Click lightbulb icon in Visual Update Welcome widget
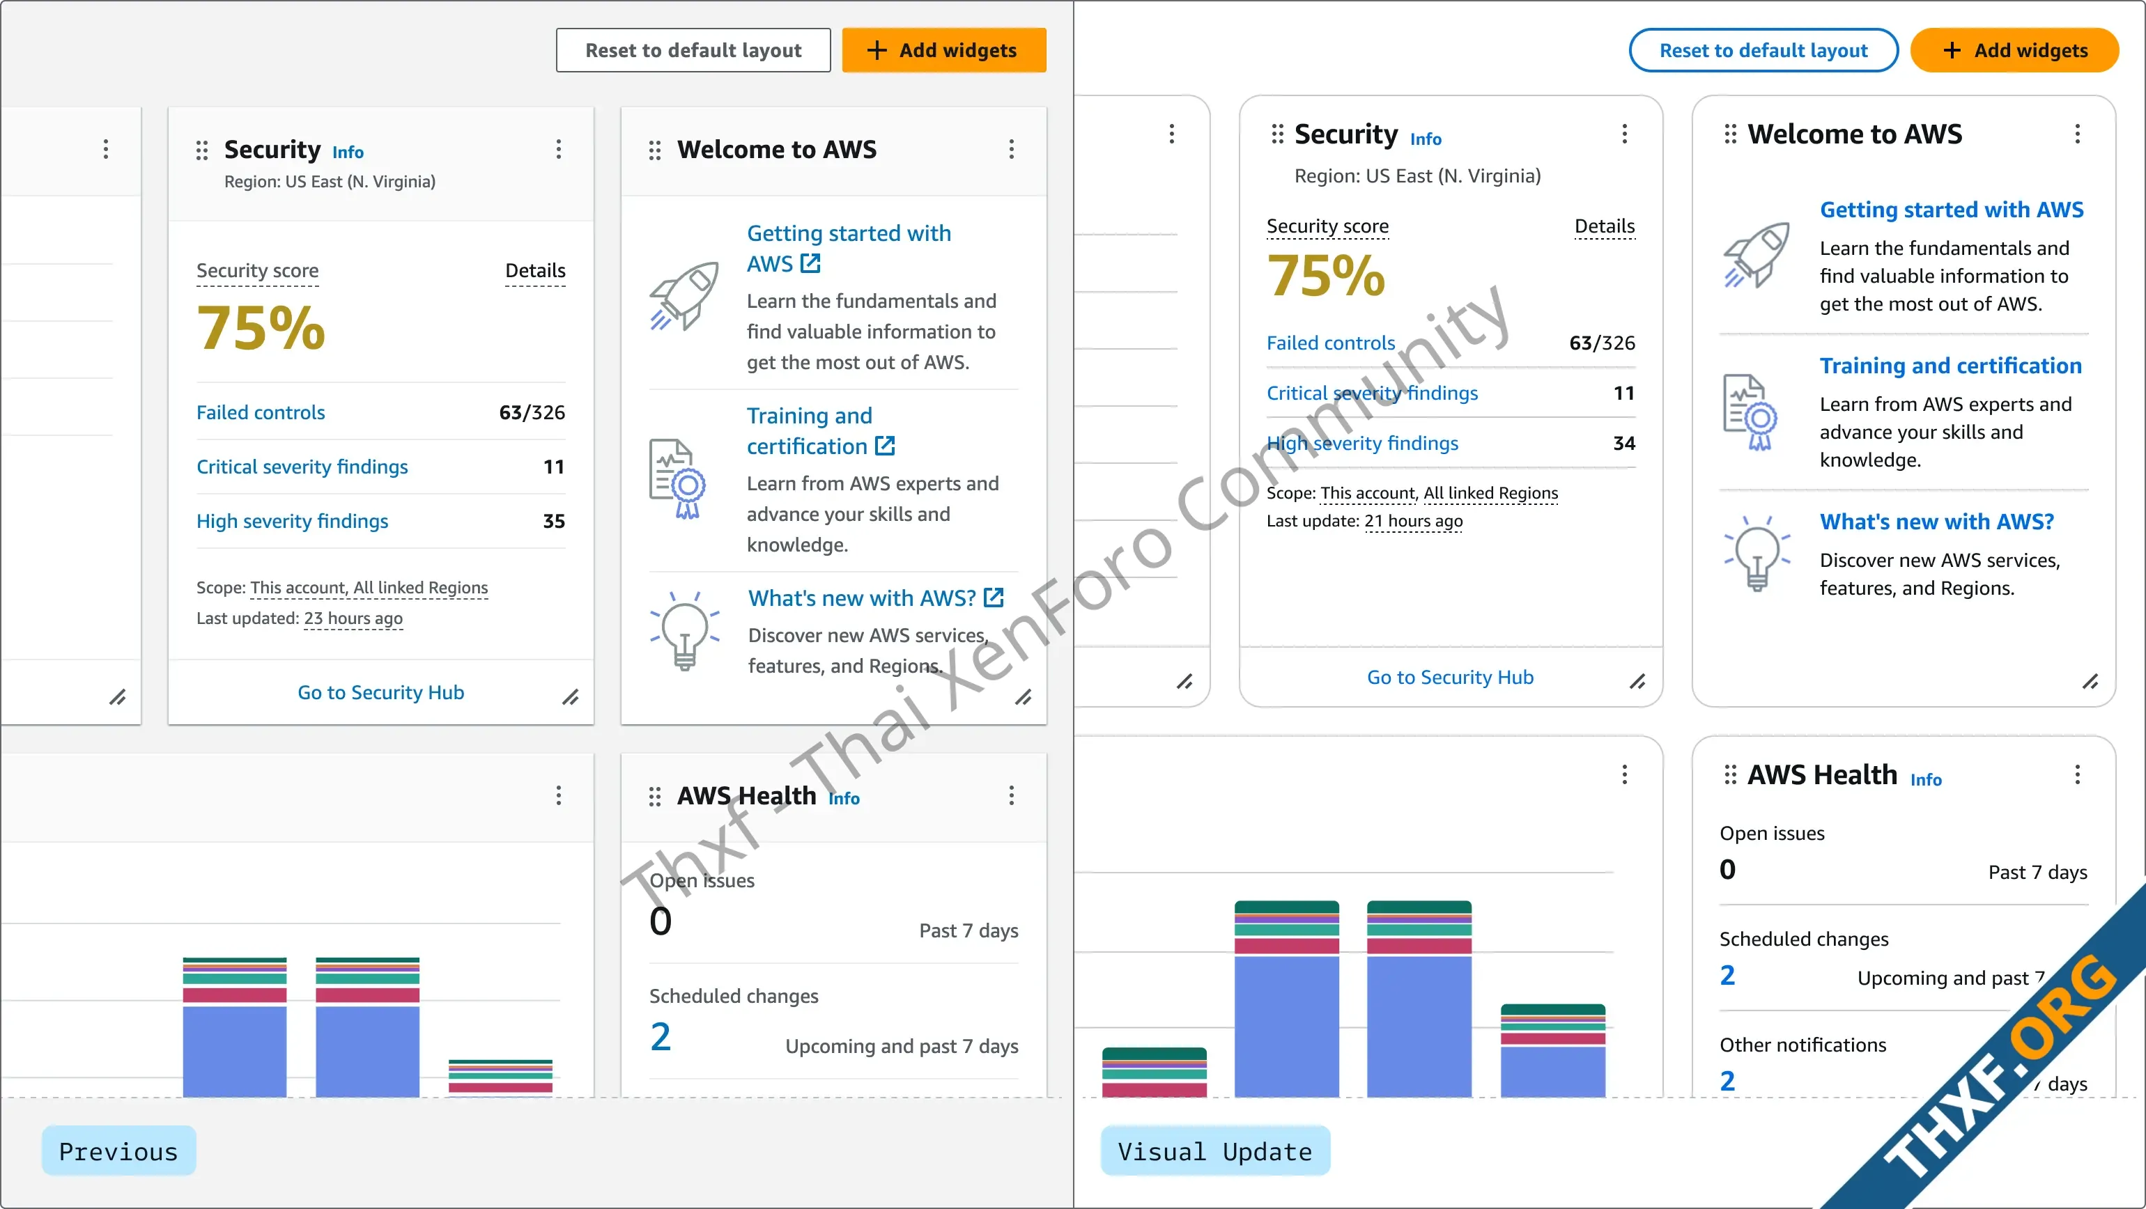Viewport: 2146px width, 1209px height. [x=1757, y=553]
